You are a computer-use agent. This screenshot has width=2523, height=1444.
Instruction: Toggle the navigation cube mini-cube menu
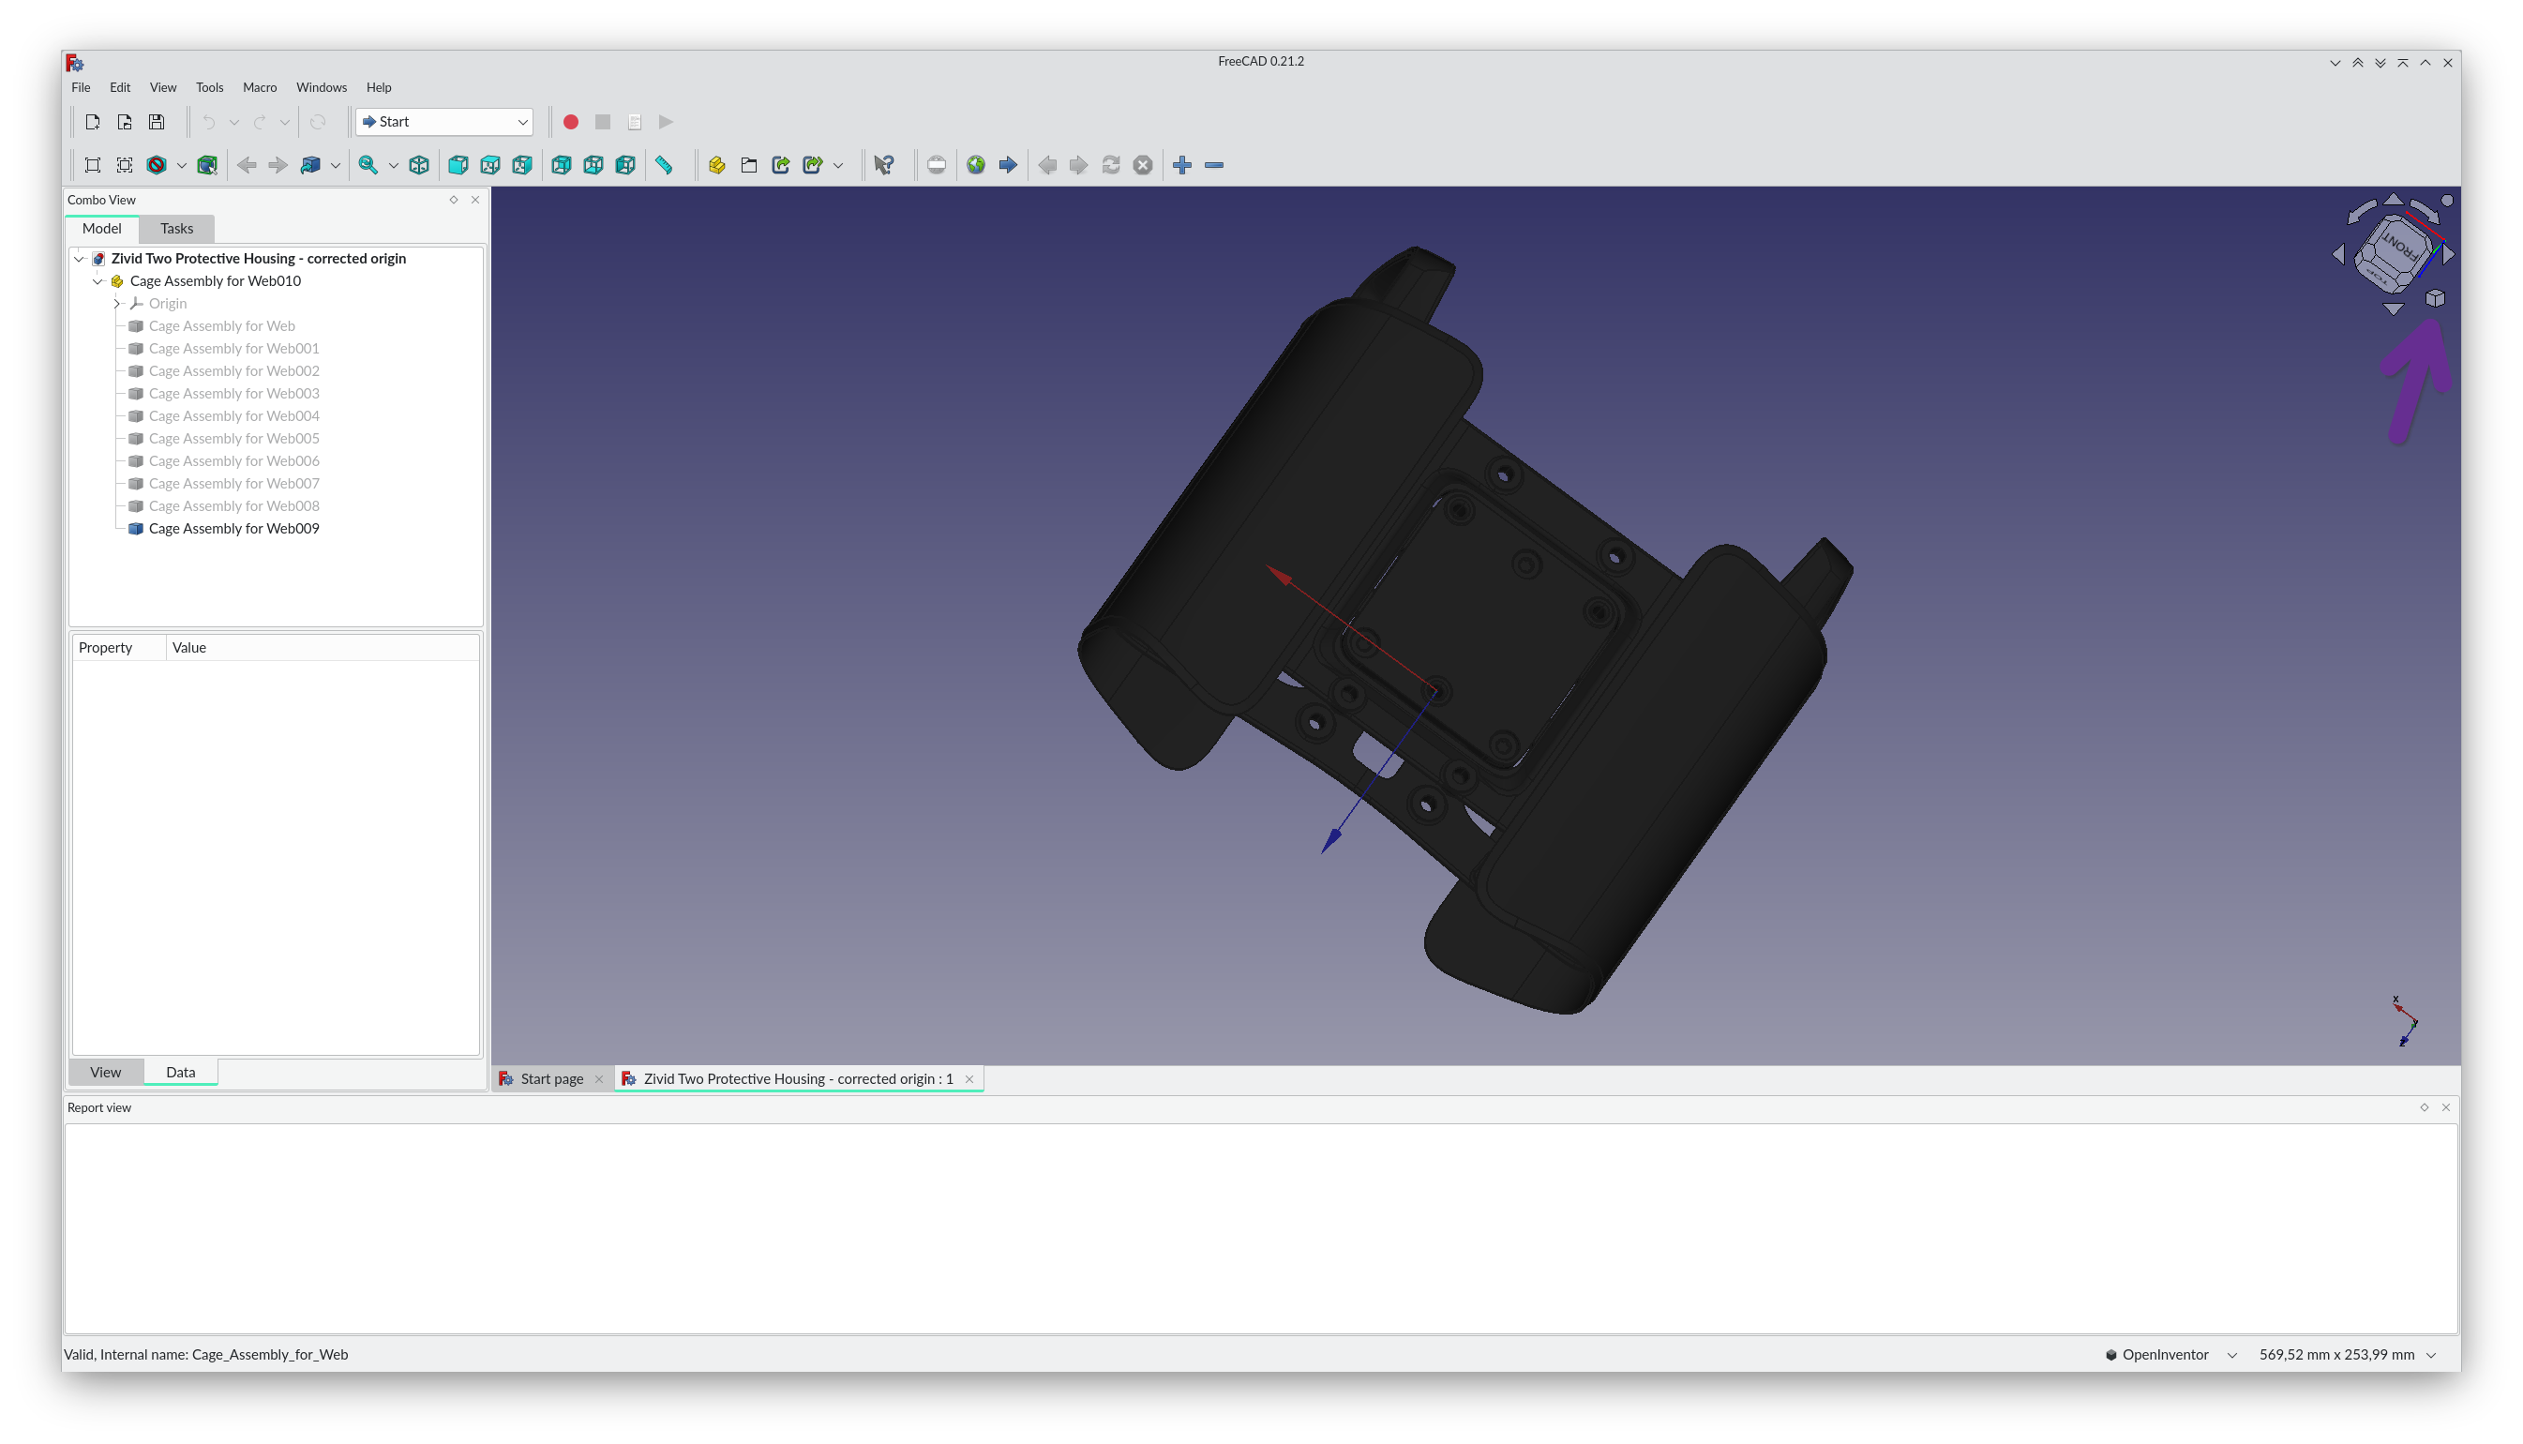pos(2435,298)
